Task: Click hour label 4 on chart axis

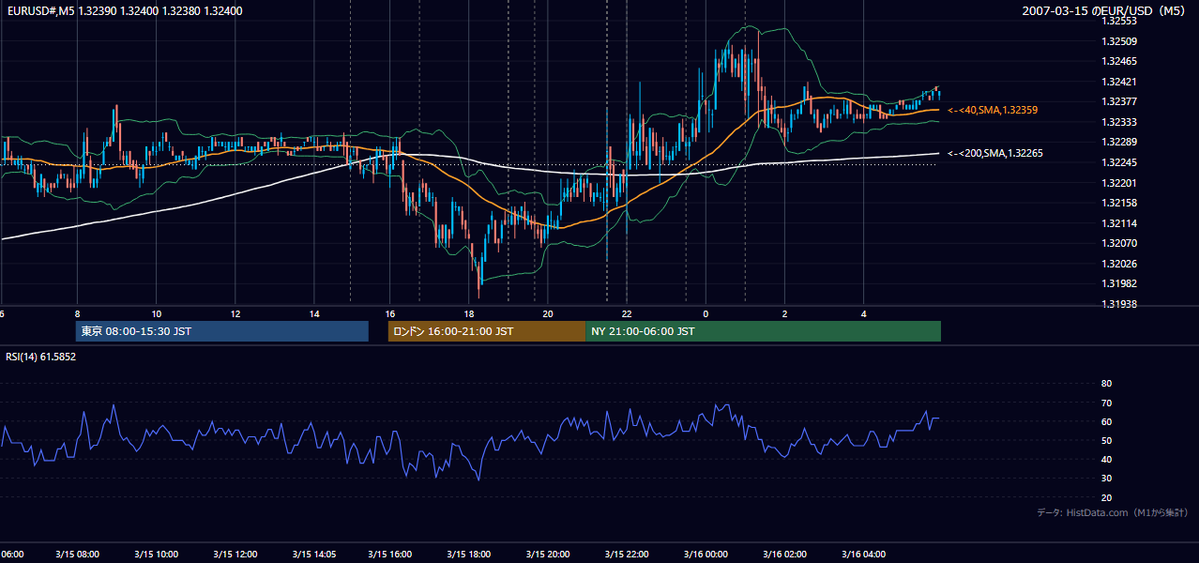Action: (x=863, y=314)
